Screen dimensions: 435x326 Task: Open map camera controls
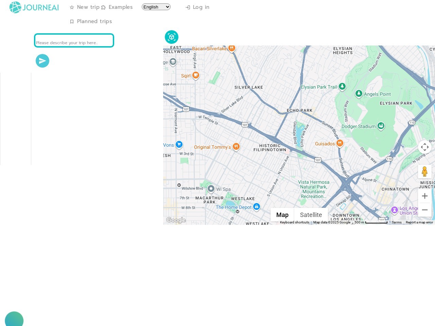click(x=424, y=147)
